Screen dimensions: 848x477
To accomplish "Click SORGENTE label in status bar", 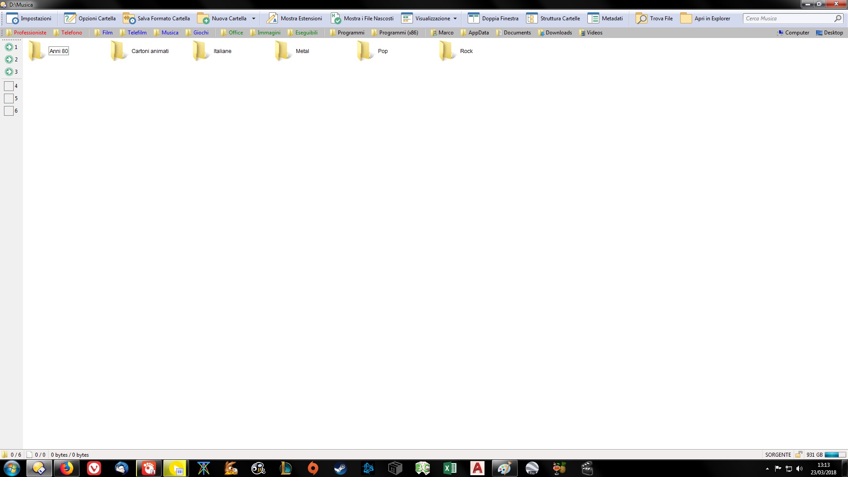I will tap(778, 454).
